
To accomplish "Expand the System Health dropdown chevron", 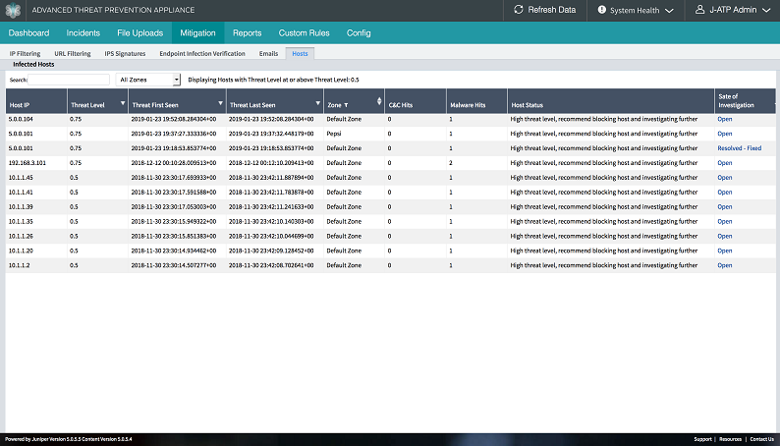I will [x=668, y=11].
